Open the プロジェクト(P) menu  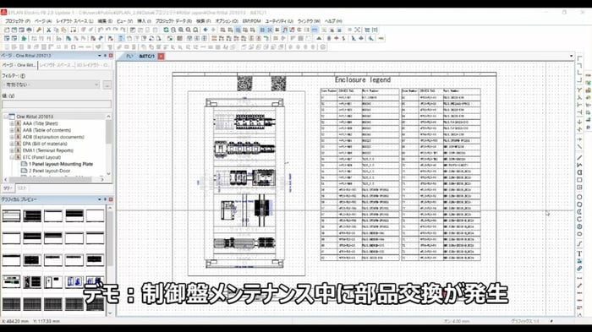[18, 21]
